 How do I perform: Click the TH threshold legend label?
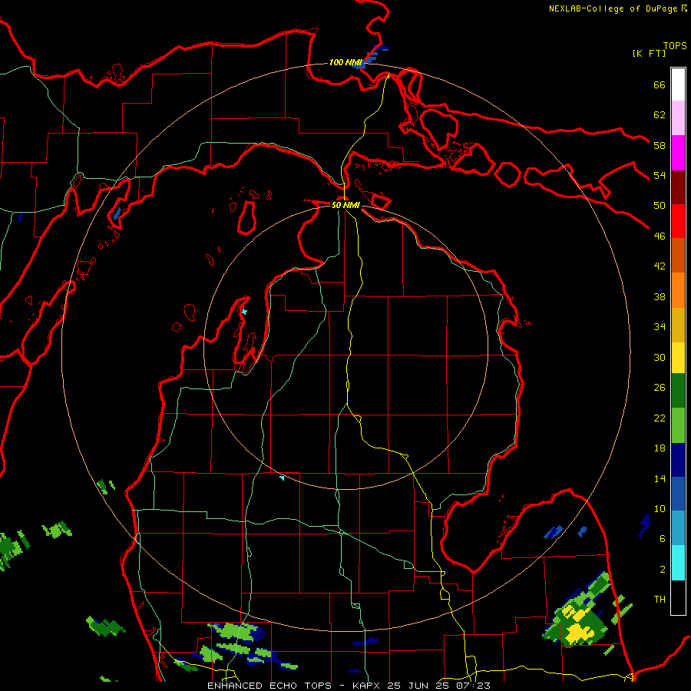[660, 600]
